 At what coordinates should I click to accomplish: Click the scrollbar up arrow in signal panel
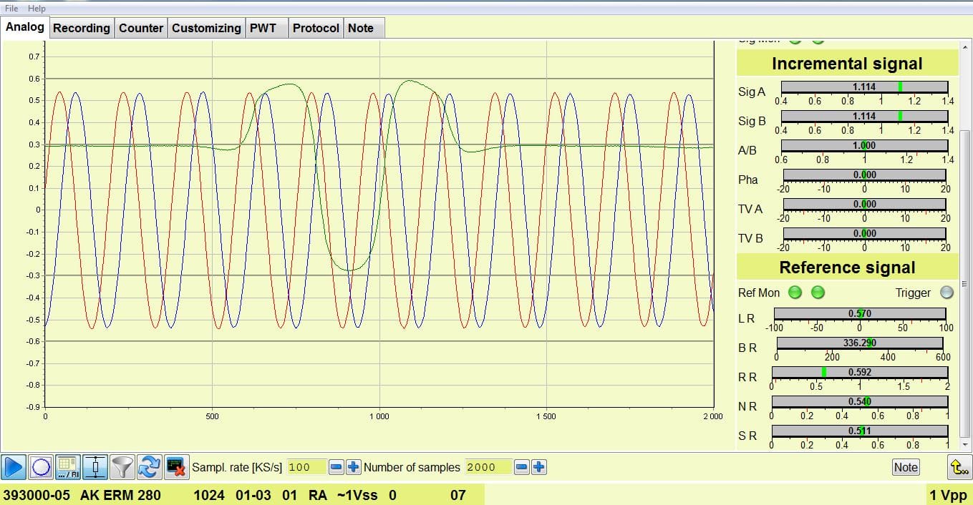(x=966, y=47)
